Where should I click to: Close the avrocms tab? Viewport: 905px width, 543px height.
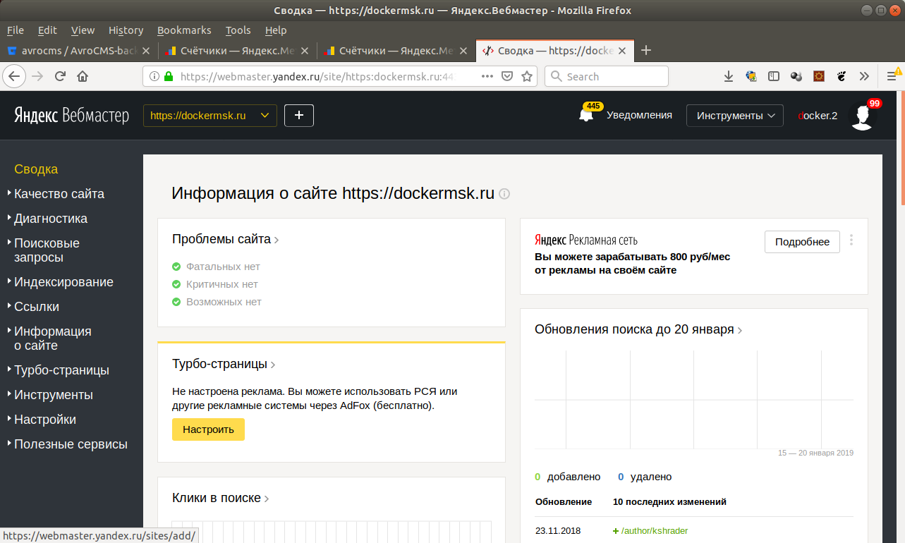146,51
